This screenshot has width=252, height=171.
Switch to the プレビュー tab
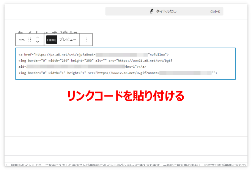pyautogui.click(x=68, y=40)
